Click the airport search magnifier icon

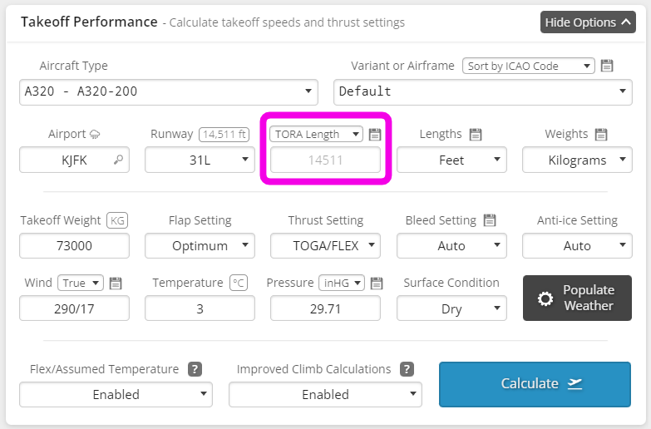pos(119,160)
